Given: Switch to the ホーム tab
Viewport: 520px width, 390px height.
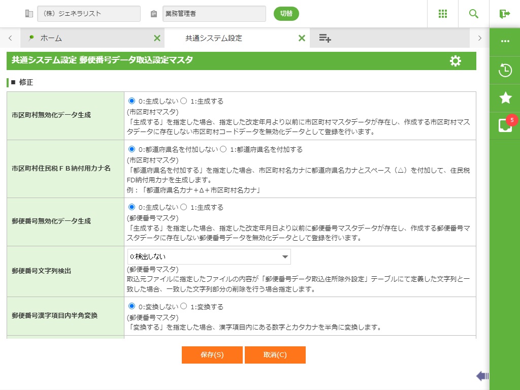Looking at the screenshot, I should [86, 38].
